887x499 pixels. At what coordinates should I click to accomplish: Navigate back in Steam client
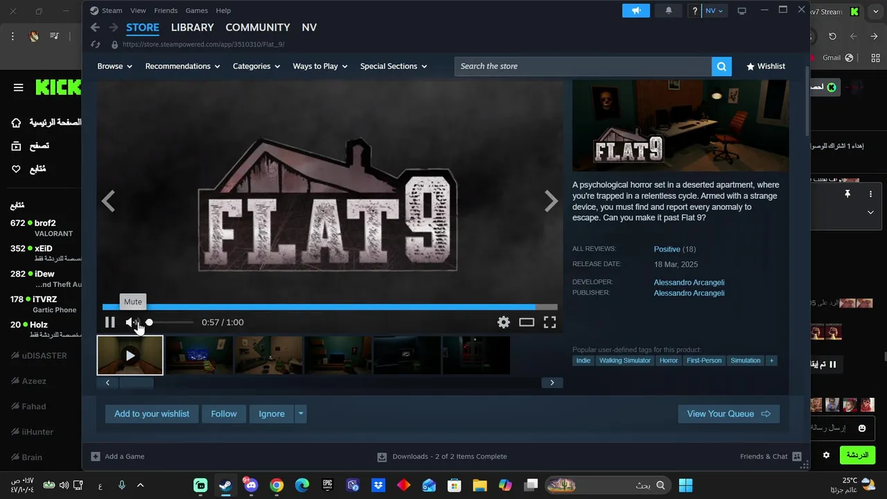(96, 28)
